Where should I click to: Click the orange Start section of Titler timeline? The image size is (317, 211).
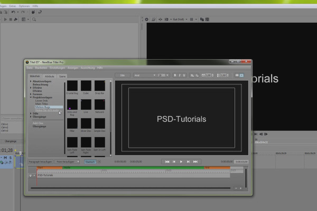50,168
